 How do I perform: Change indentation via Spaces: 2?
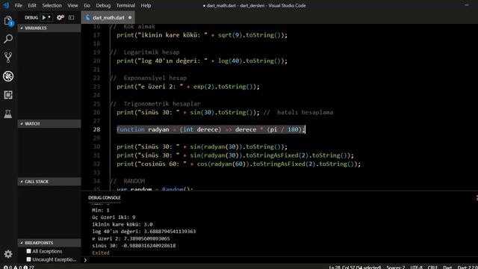click(395, 268)
